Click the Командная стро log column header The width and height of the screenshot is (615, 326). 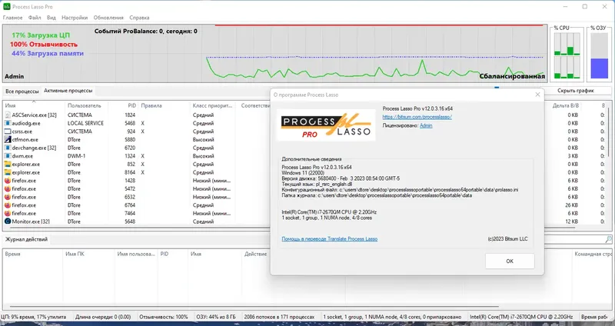(592, 254)
